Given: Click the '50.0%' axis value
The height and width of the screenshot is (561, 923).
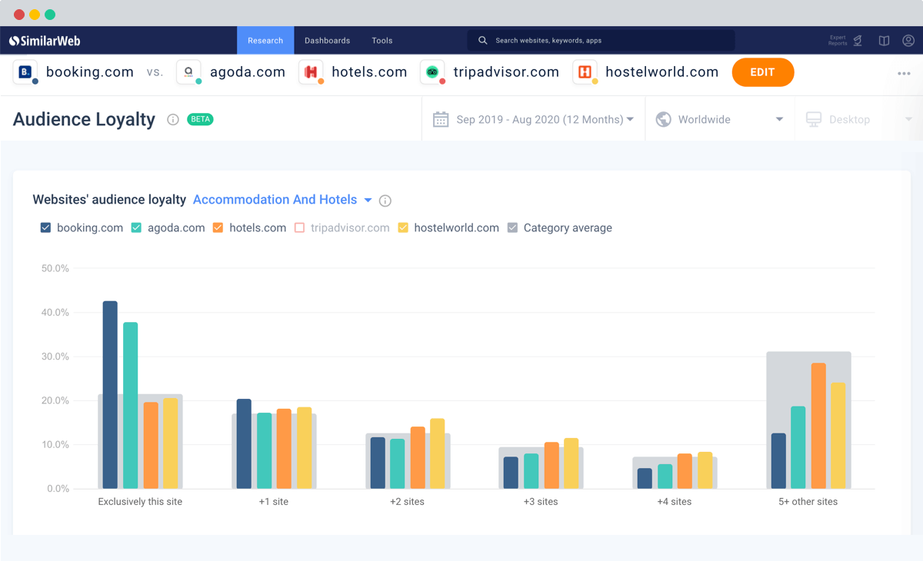Looking at the screenshot, I should [55, 269].
